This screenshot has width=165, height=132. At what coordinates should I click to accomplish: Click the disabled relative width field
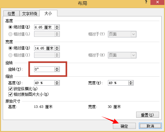tap(44, 55)
